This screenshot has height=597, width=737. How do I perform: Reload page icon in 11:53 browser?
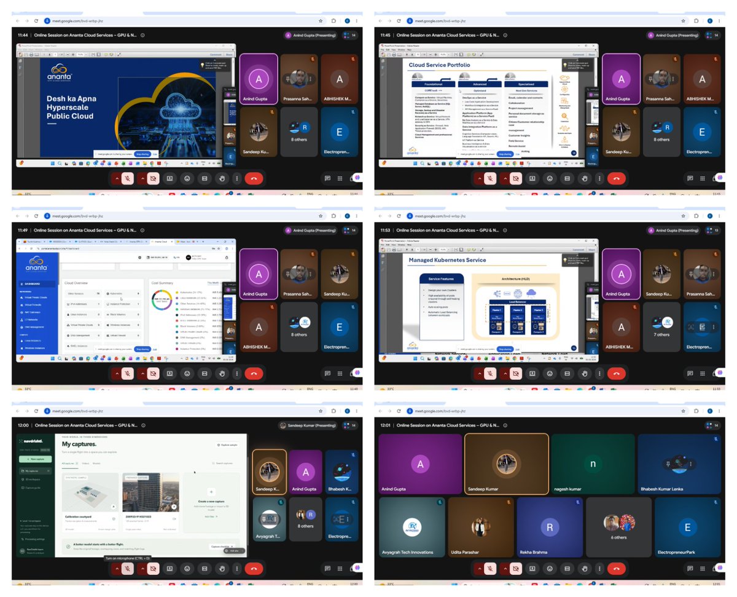pyautogui.click(x=399, y=216)
